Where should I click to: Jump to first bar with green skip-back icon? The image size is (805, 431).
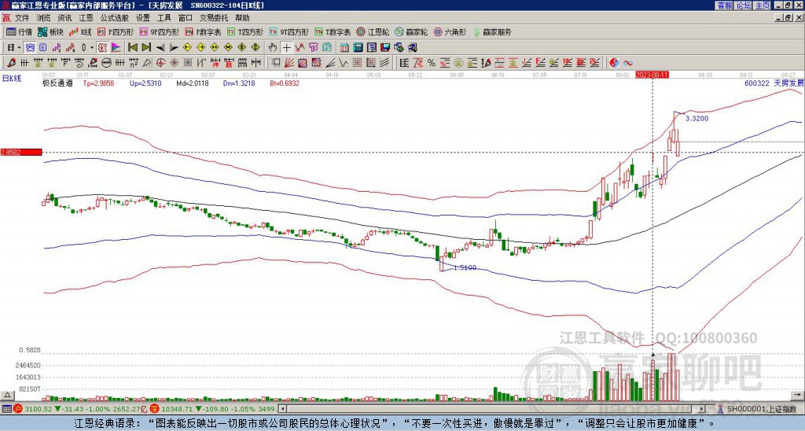132,48
